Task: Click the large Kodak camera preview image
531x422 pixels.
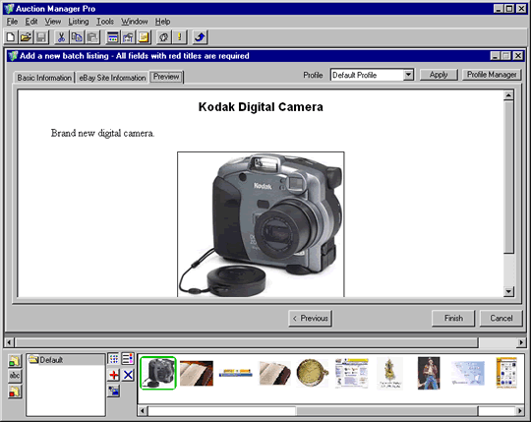Action: point(261,224)
